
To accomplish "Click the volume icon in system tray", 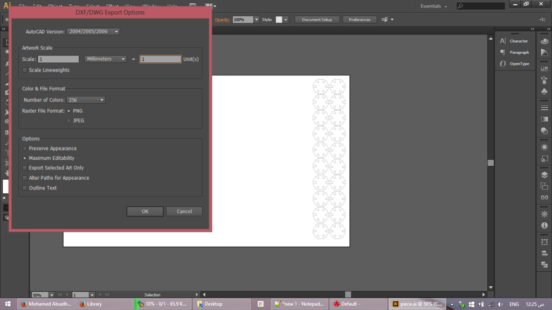I will click(x=500, y=304).
